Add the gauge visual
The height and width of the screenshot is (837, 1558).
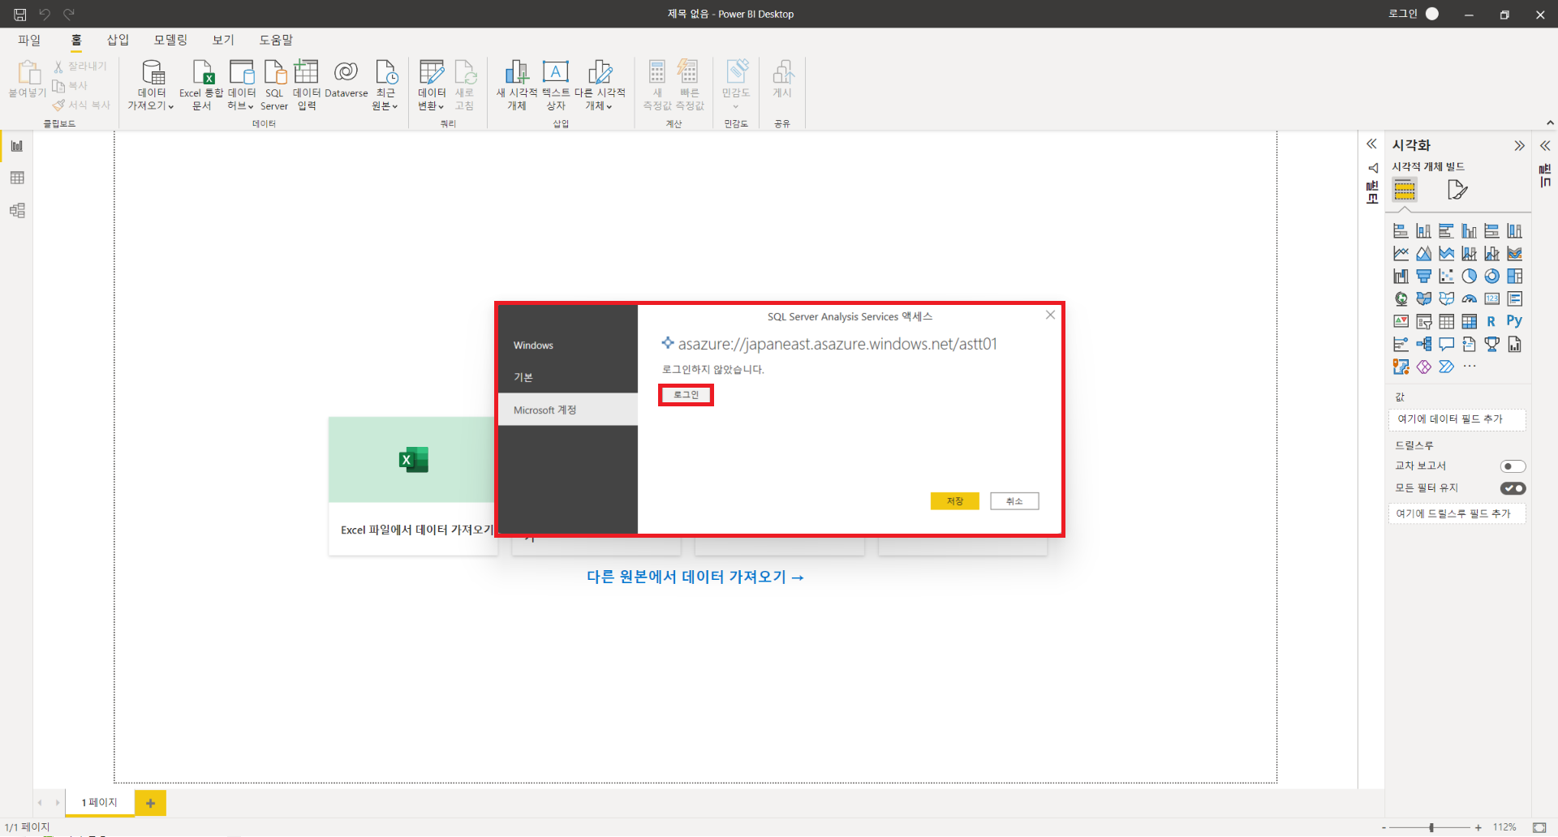(x=1469, y=299)
